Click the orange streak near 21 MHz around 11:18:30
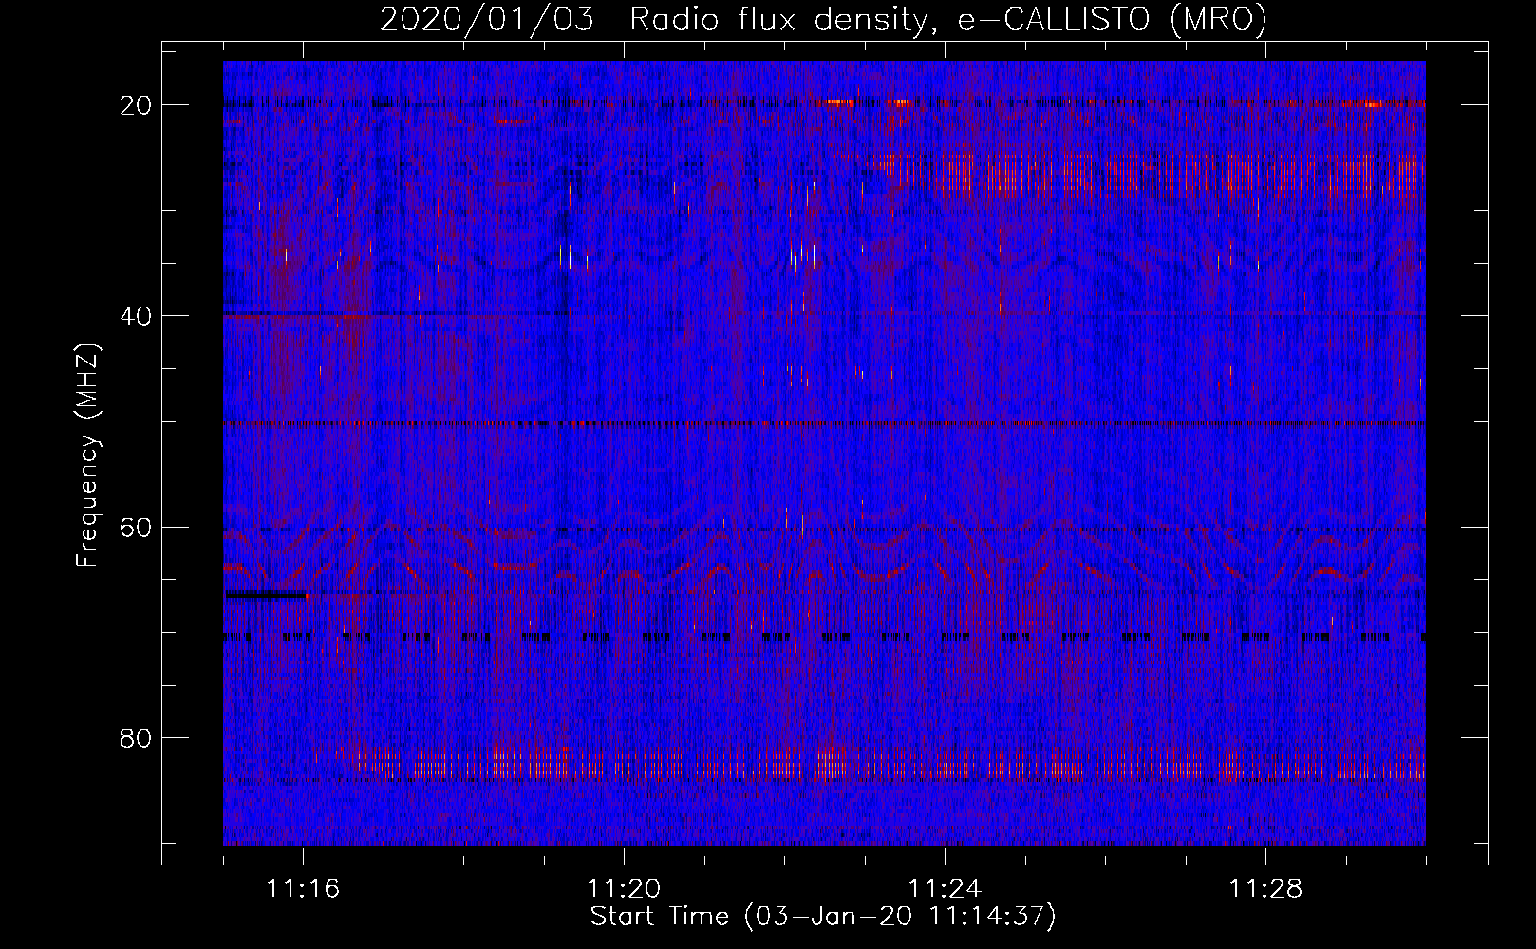 pos(511,121)
